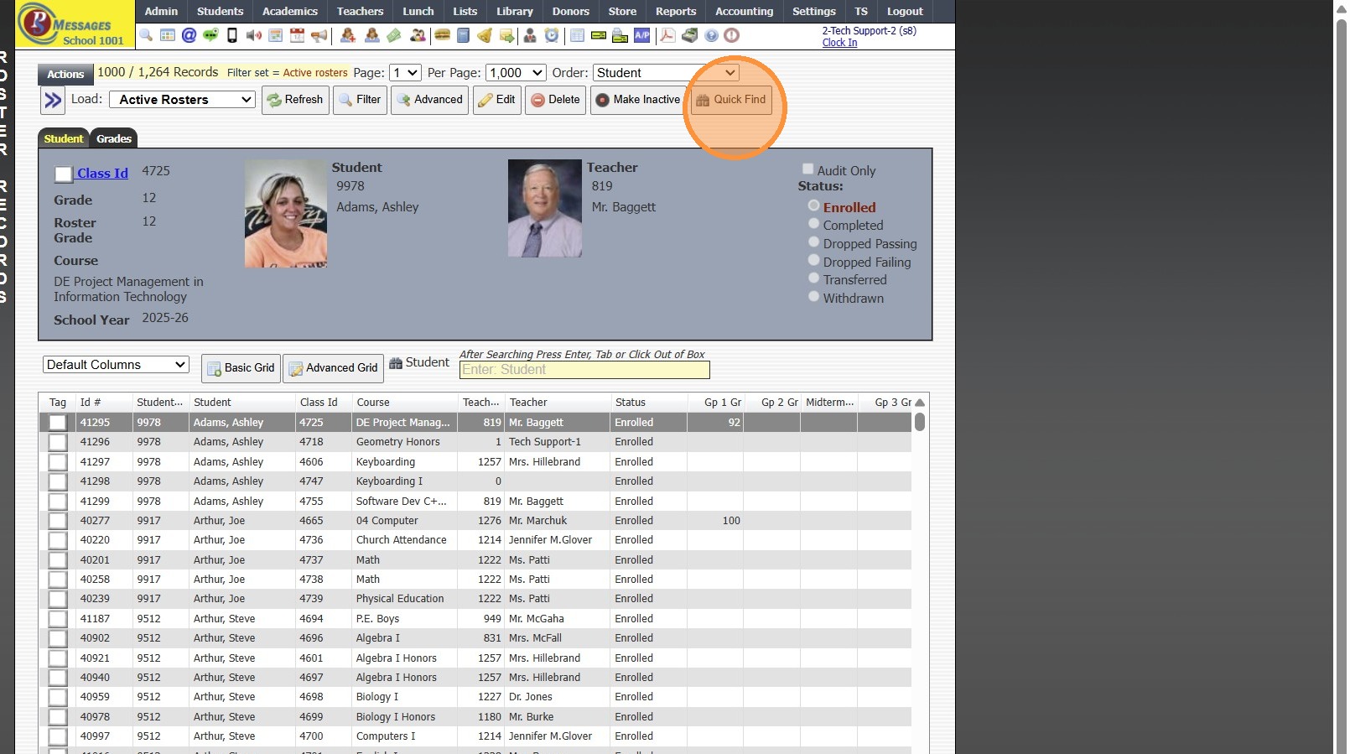Open the blue help question mark icon
Screen dimensions: 1350x754
tap(711, 35)
